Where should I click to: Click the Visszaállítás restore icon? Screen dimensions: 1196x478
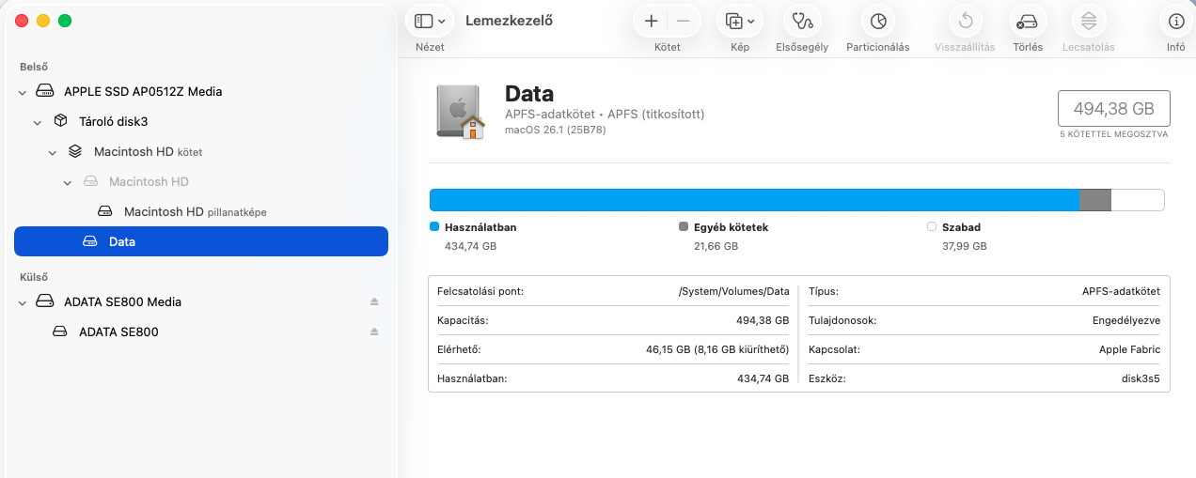tap(965, 21)
